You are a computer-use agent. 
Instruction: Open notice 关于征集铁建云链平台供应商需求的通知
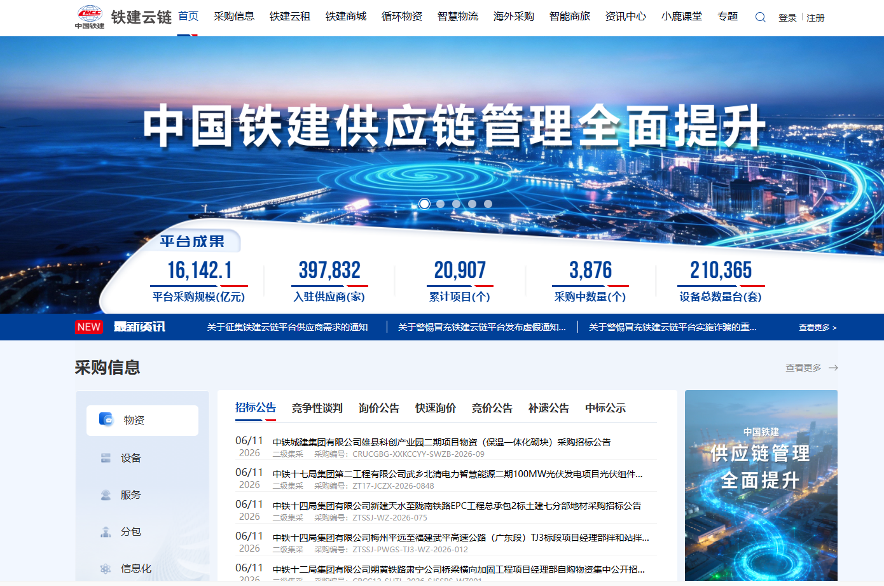coord(287,327)
